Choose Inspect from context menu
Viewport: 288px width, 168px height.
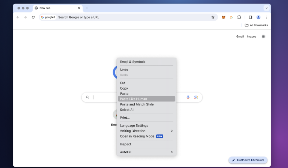pyautogui.click(x=126, y=144)
